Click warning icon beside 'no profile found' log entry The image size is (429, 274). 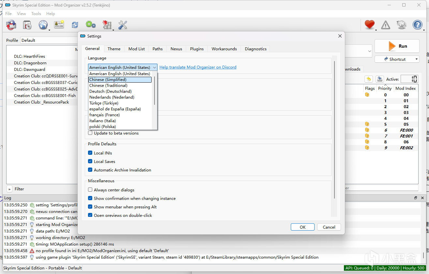coord(32,251)
